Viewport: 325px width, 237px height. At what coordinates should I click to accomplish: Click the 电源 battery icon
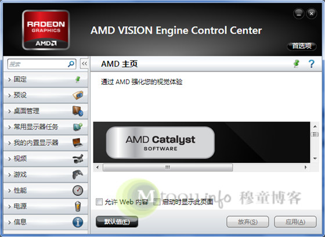click(78, 206)
